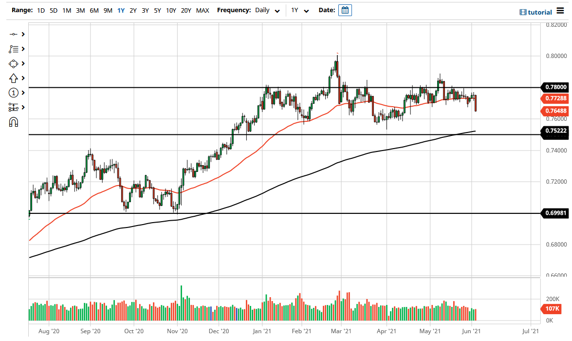The height and width of the screenshot is (341, 572).
Task: Select the 6M range option
Action: click(94, 10)
